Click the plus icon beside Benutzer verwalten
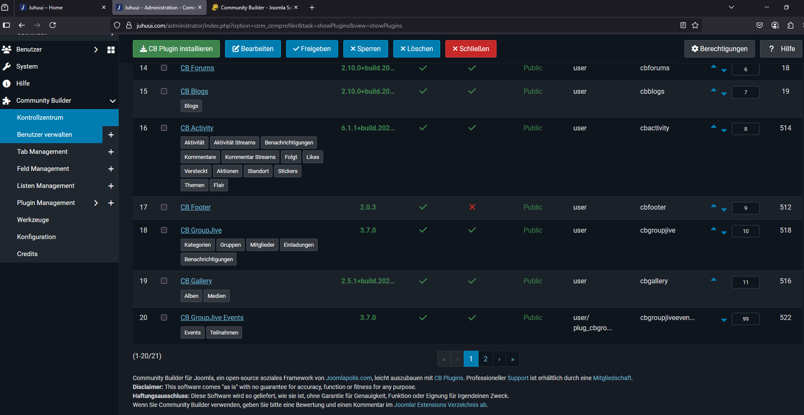 tap(111, 135)
